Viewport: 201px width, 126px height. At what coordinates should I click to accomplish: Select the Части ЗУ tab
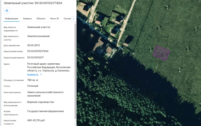(55, 19)
